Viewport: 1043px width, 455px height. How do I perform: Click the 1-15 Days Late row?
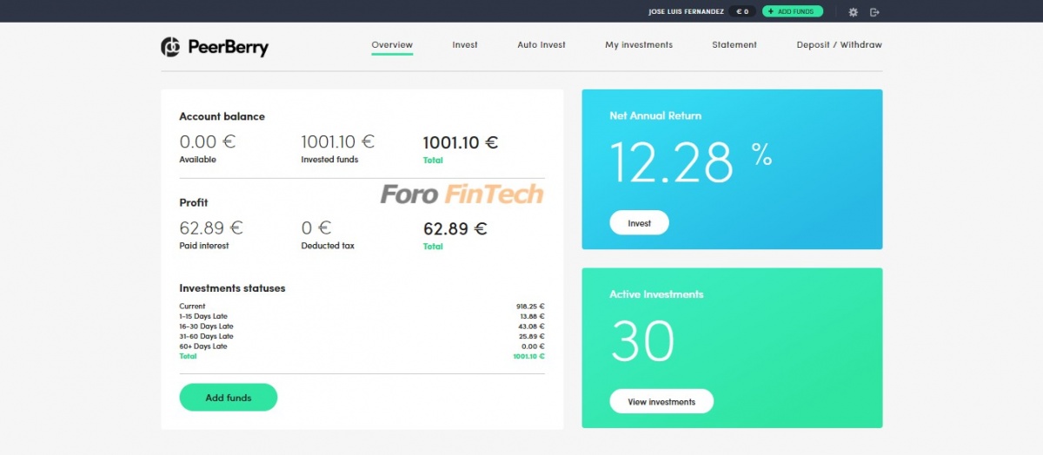pyautogui.click(x=362, y=316)
